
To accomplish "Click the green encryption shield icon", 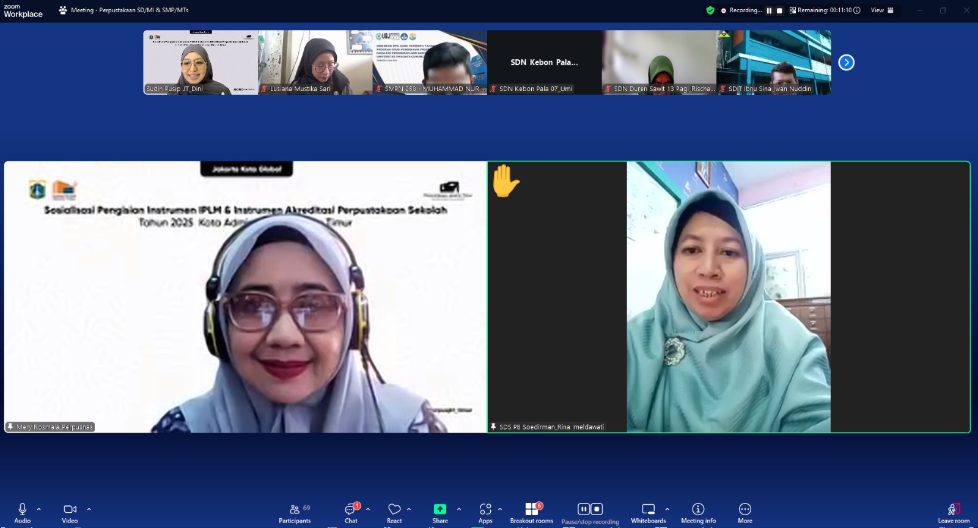I will [x=710, y=10].
